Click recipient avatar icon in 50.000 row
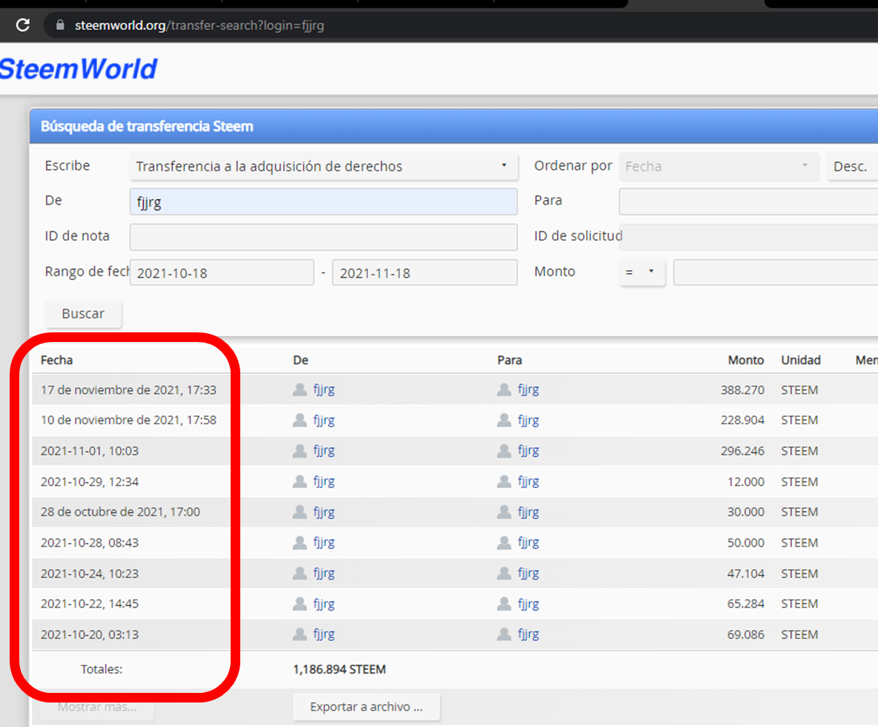Screen dimensions: 878x727 click(504, 542)
